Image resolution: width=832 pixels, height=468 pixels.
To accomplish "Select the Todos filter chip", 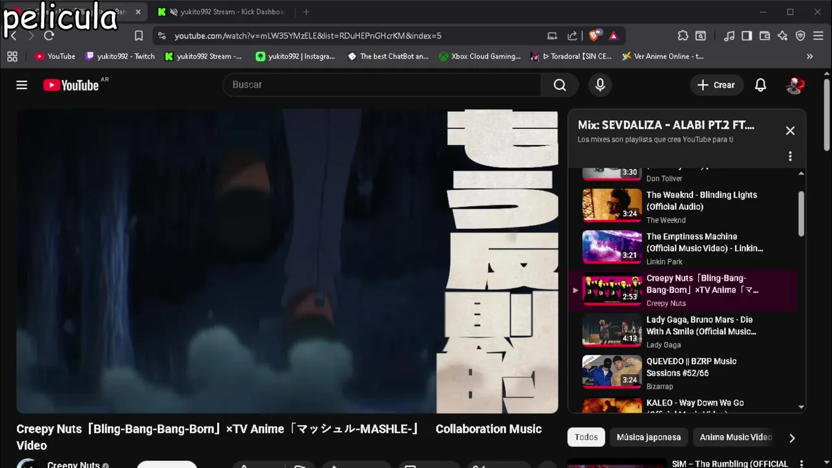I will pyautogui.click(x=586, y=437).
